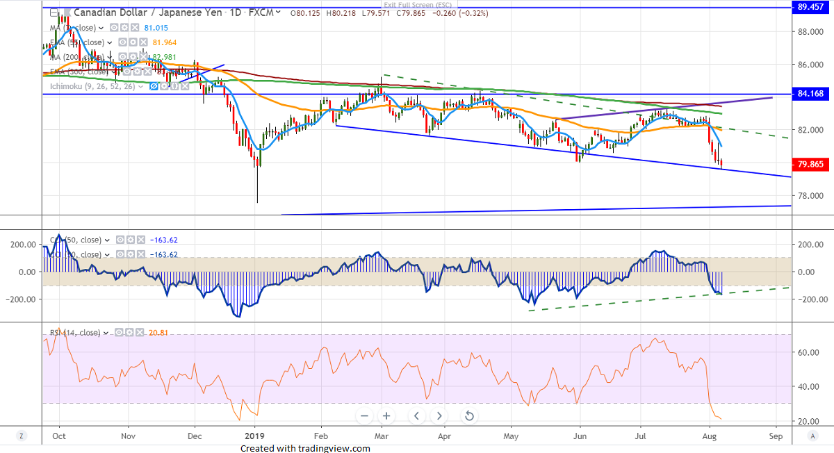Remove the first CCI indicator with its X
Viewport: 834px width, 453px height.
tap(141, 240)
